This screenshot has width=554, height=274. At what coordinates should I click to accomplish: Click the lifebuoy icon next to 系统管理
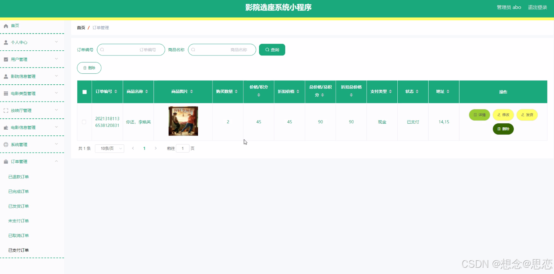pyautogui.click(x=6, y=144)
